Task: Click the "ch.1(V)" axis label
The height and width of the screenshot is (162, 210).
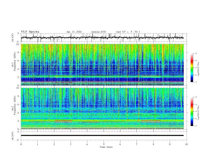Action: (x=13, y=38)
